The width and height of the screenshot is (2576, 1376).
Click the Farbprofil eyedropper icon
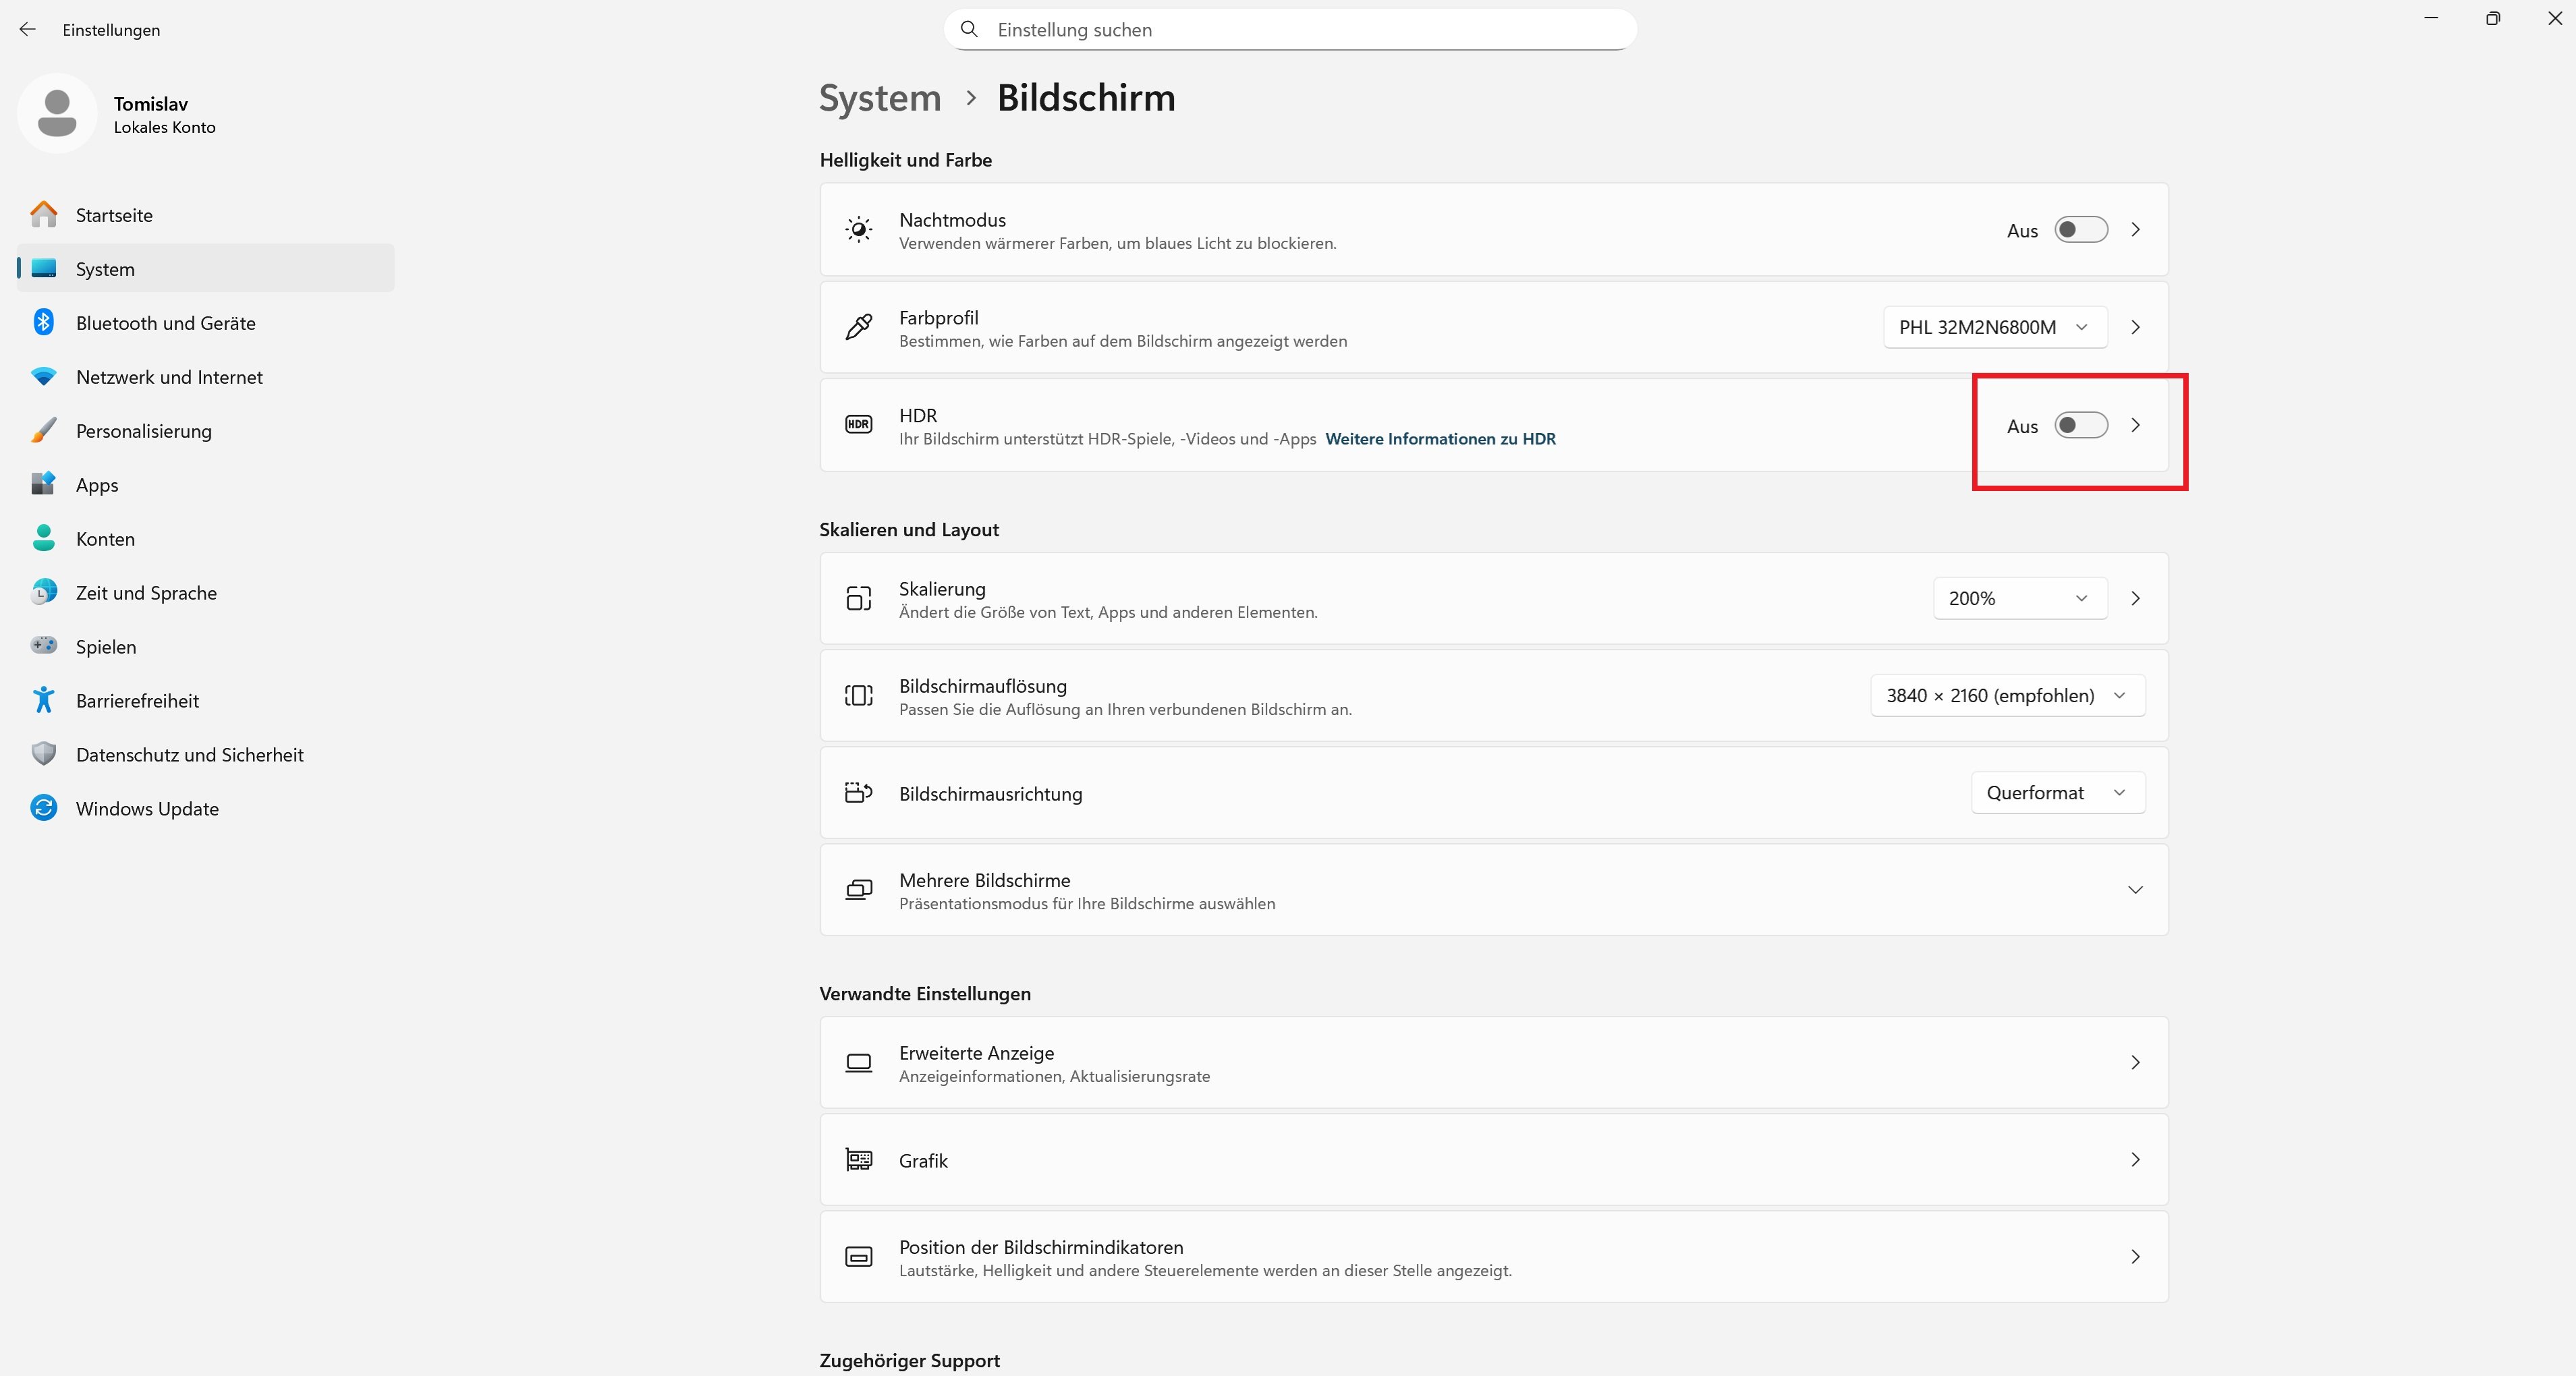click(x=858, y=327)
